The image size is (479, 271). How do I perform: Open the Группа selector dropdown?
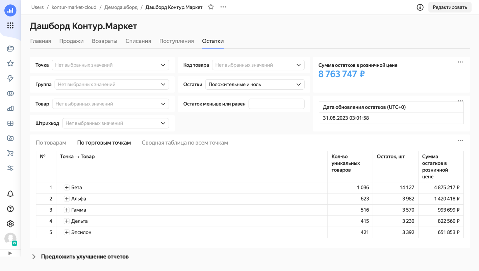coord(111,85)
